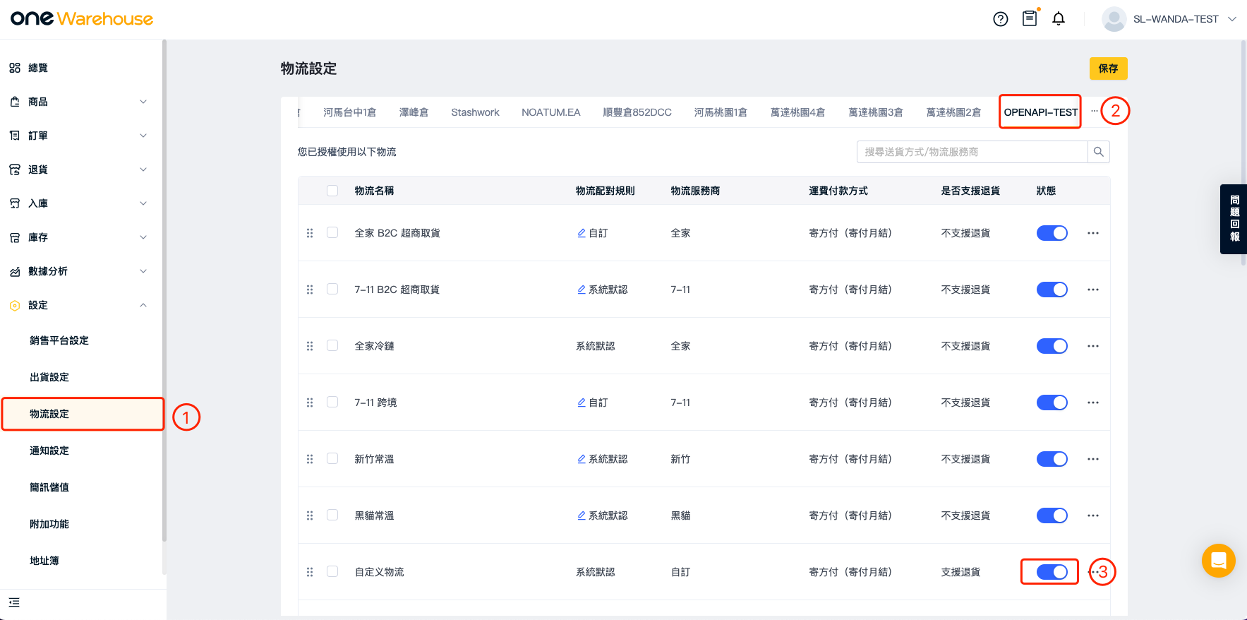Screen dimensions: 1247x620
Task: Show more warehouse tabs via ellipsis
Action: (1095, 111)
